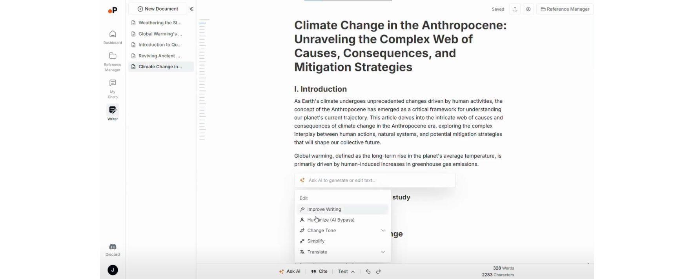Open the Text style dropdown in bottom bar

click(x=346, y=271)
